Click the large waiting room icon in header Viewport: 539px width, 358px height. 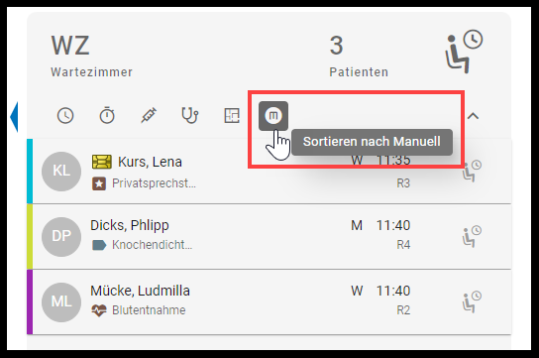tap(464, 52)
